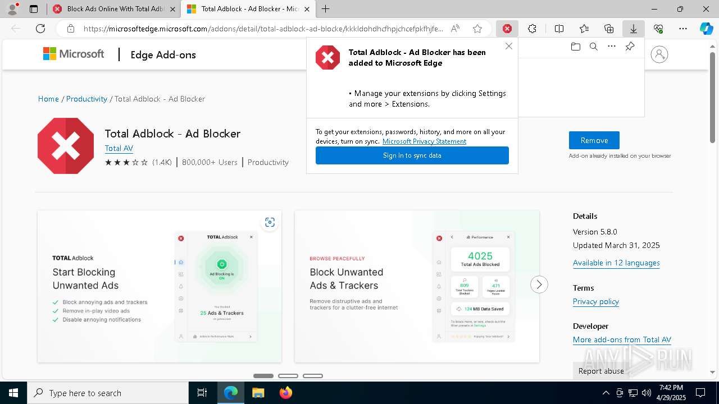719x404 pixels.
Task: Click the Microsoft logo
Action: [x=74, y=54]
